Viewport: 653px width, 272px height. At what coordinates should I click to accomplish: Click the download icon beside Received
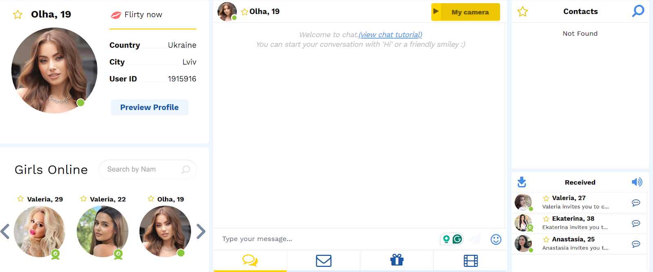click(x=522, y=182)
